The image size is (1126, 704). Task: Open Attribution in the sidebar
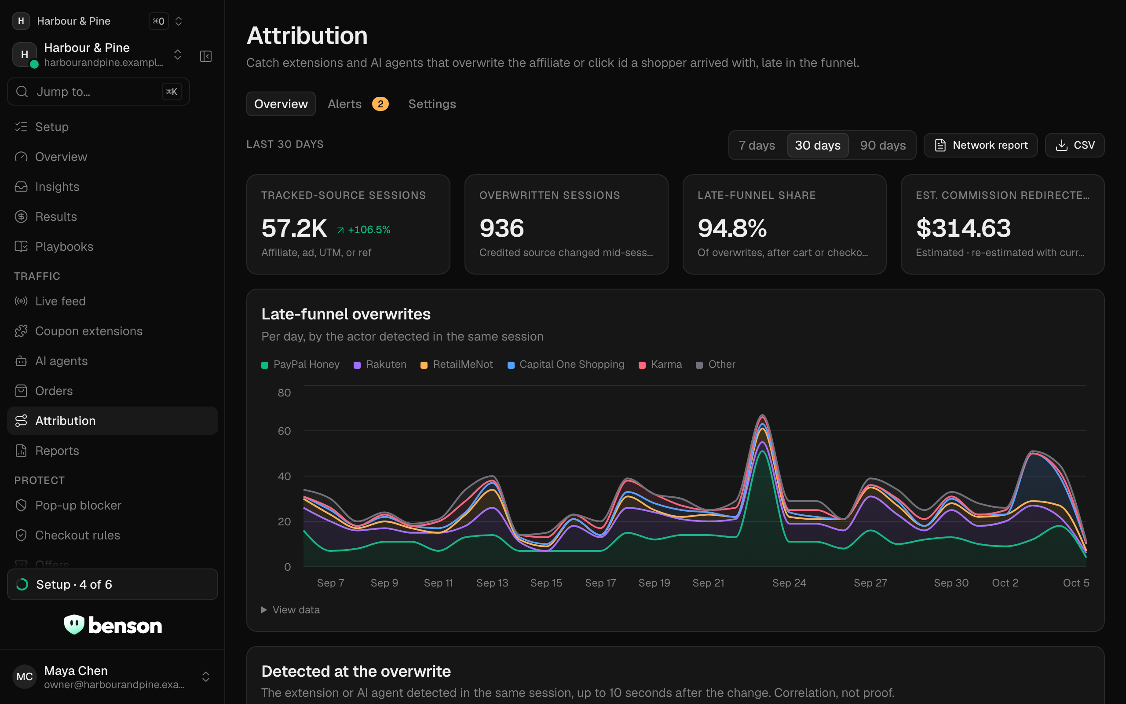[x=113, y=421]
